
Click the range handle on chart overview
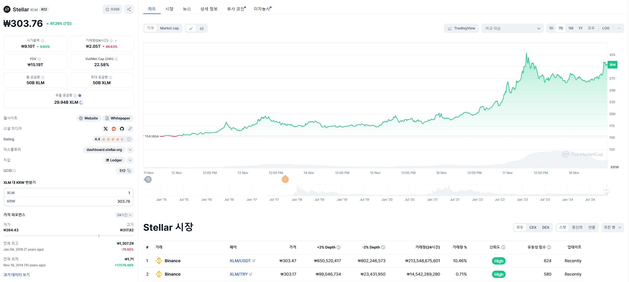pos(606,190)
